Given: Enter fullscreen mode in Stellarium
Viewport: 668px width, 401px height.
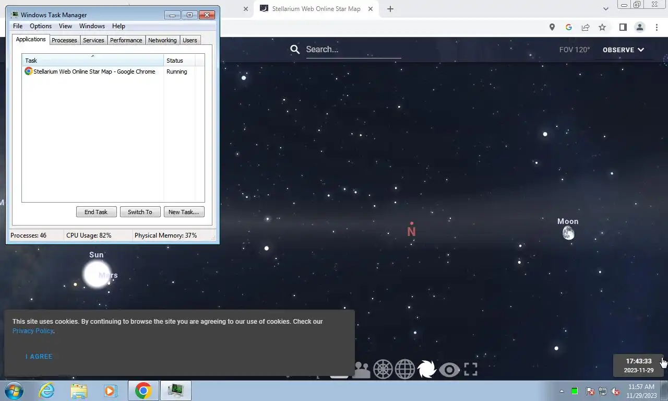Looking at the screenshot, I should pos(471,369).
